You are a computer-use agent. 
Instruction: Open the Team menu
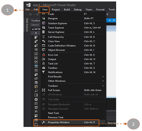[x=89, y=10]
